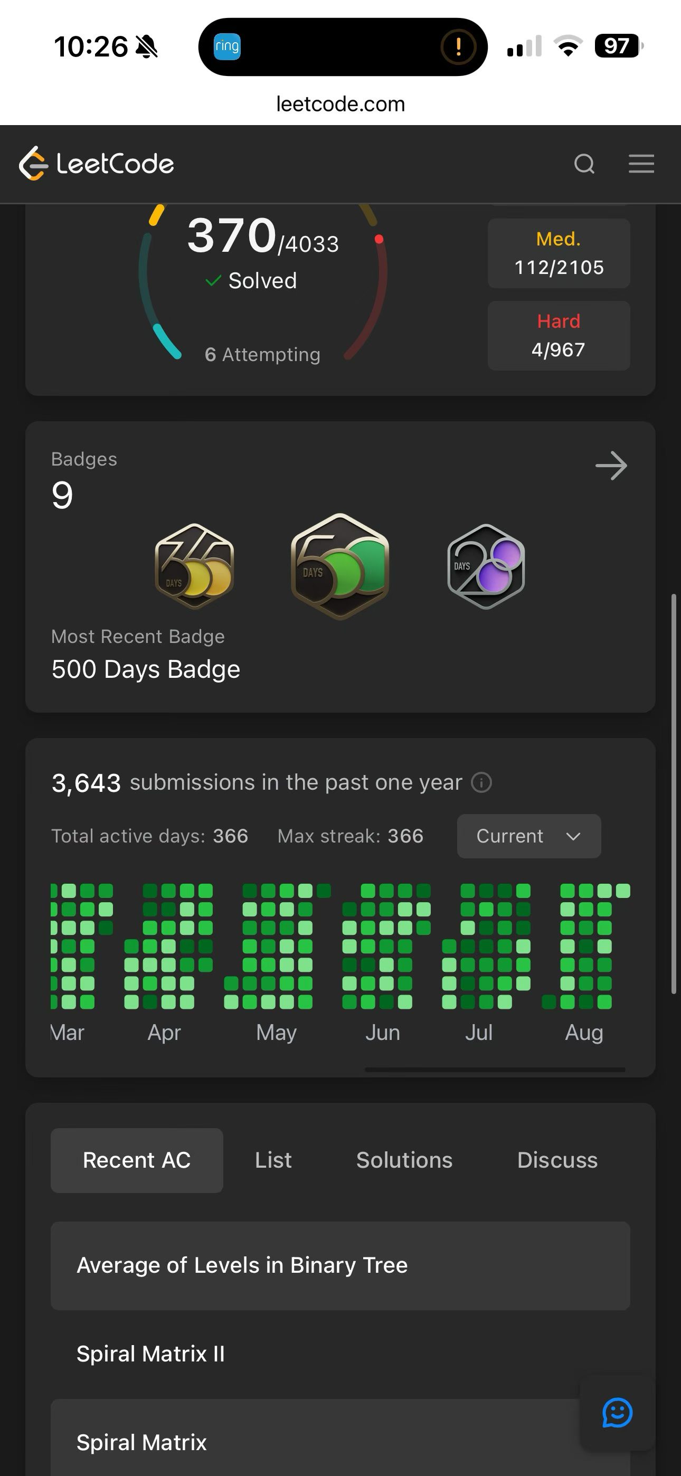
Task: Switch to the List tab
Action: click(x=273, y=1161)
